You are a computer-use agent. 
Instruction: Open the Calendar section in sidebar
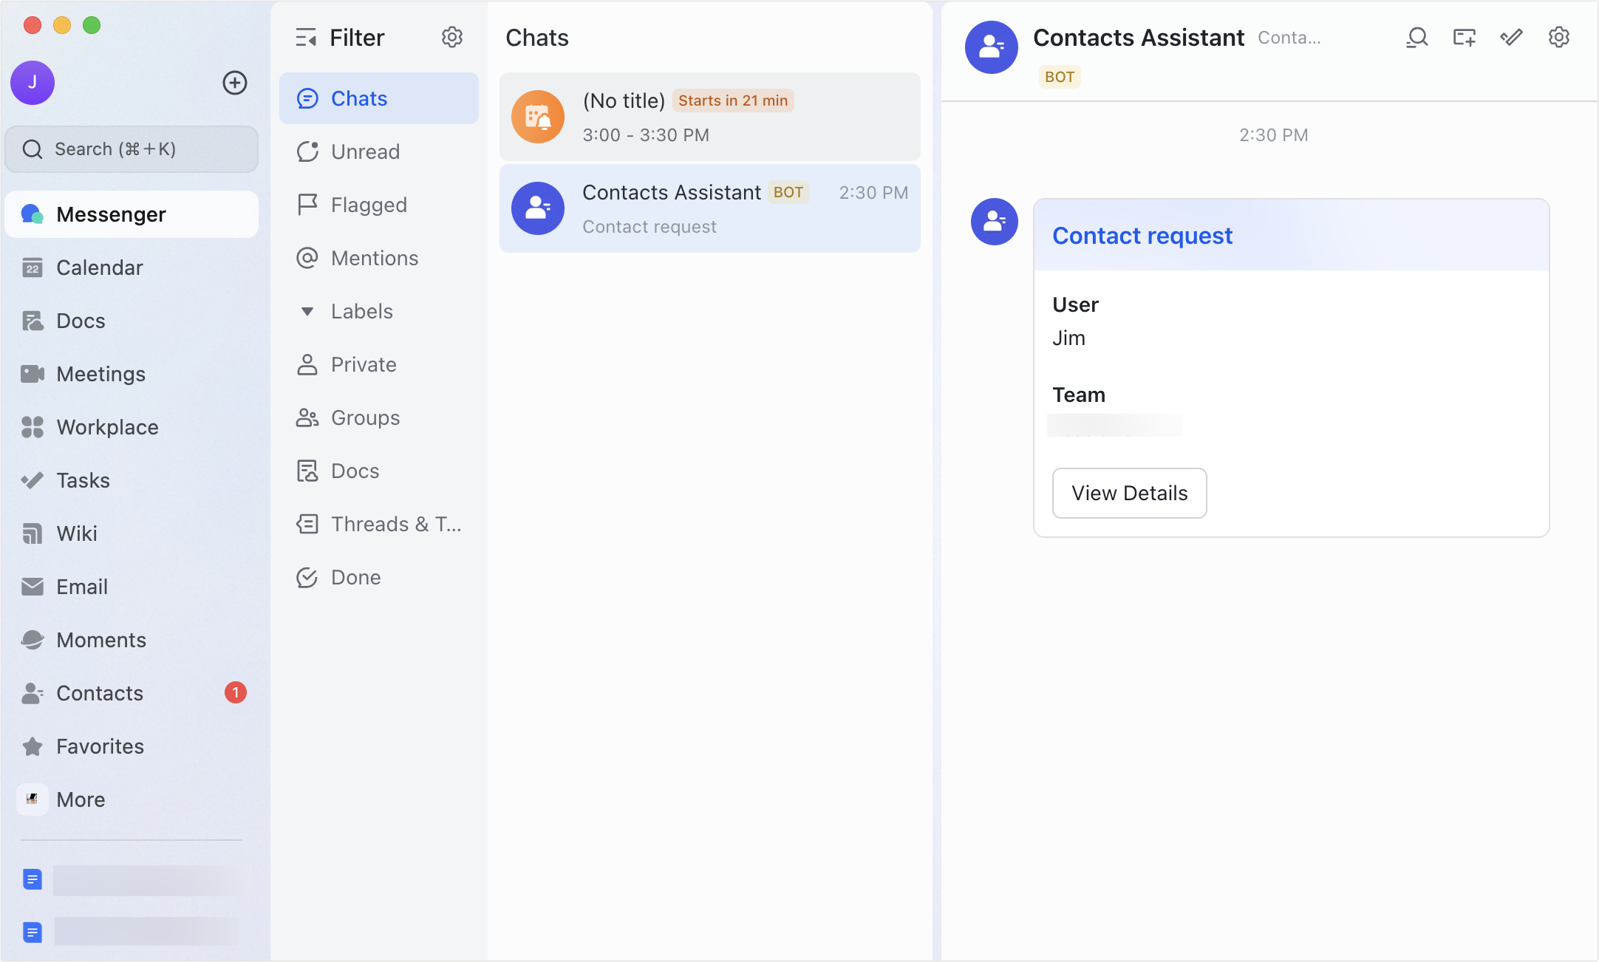coord(99,267)
